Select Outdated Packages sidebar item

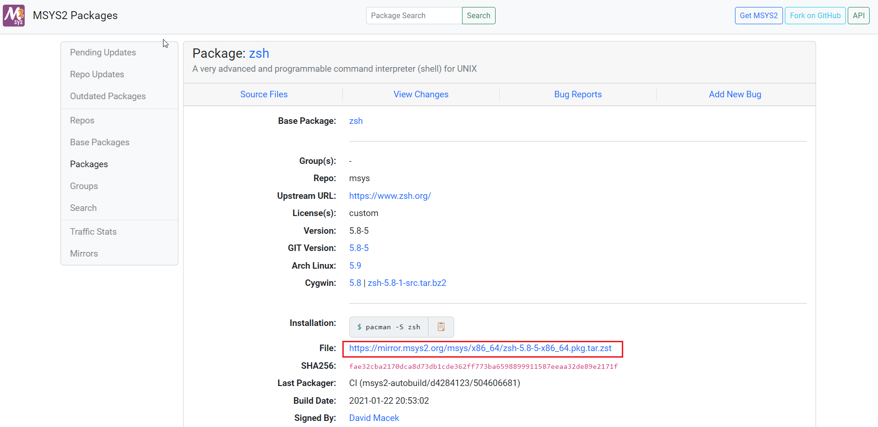pos(108,96)
